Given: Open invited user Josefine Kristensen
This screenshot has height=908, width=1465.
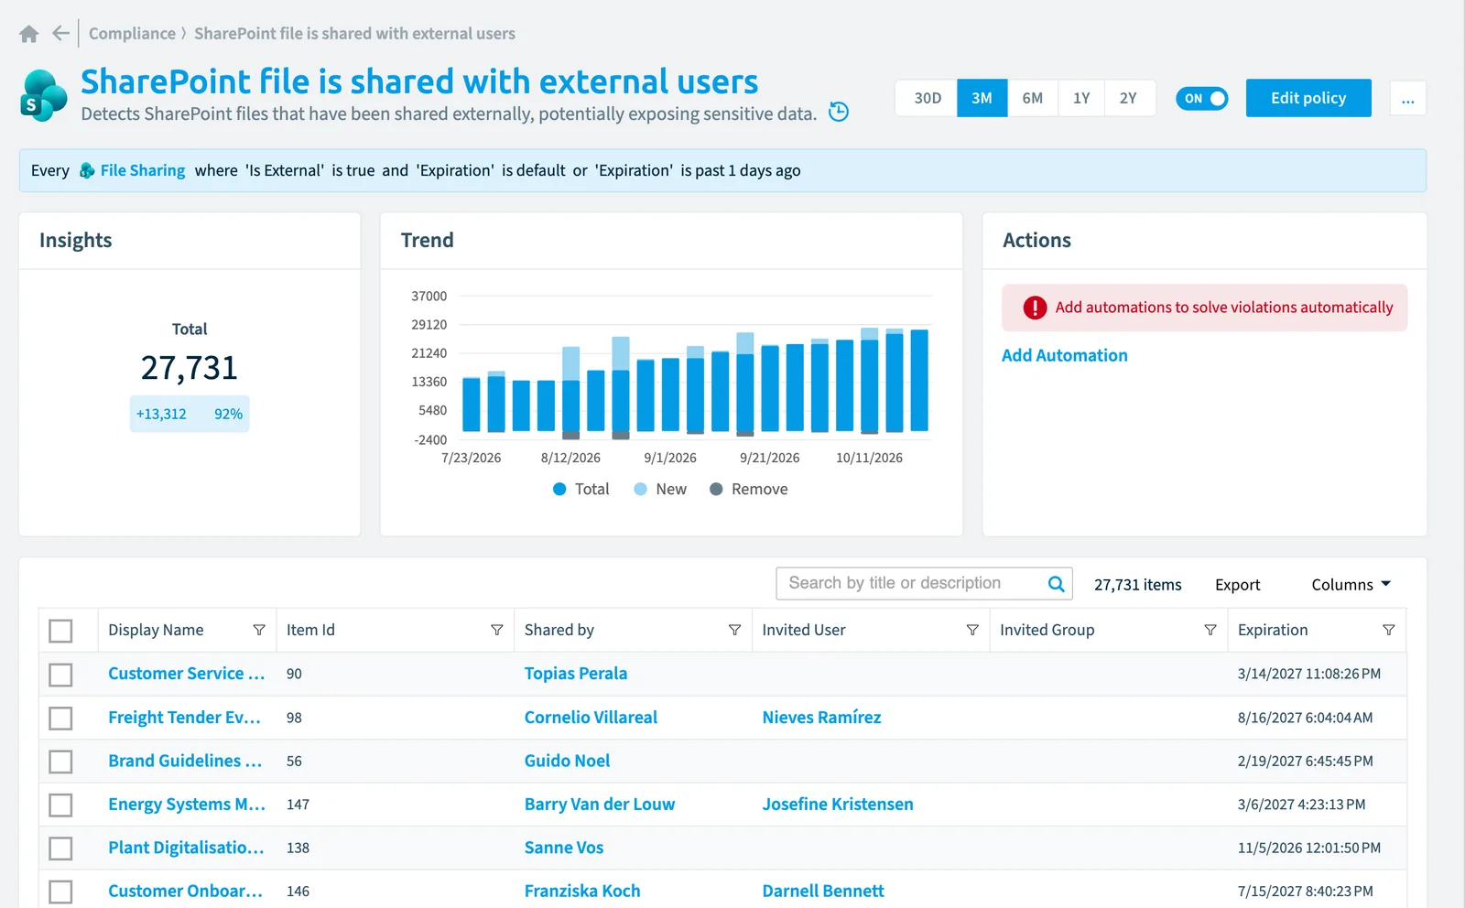Looking at the screenshot, I should pos(838,805).
